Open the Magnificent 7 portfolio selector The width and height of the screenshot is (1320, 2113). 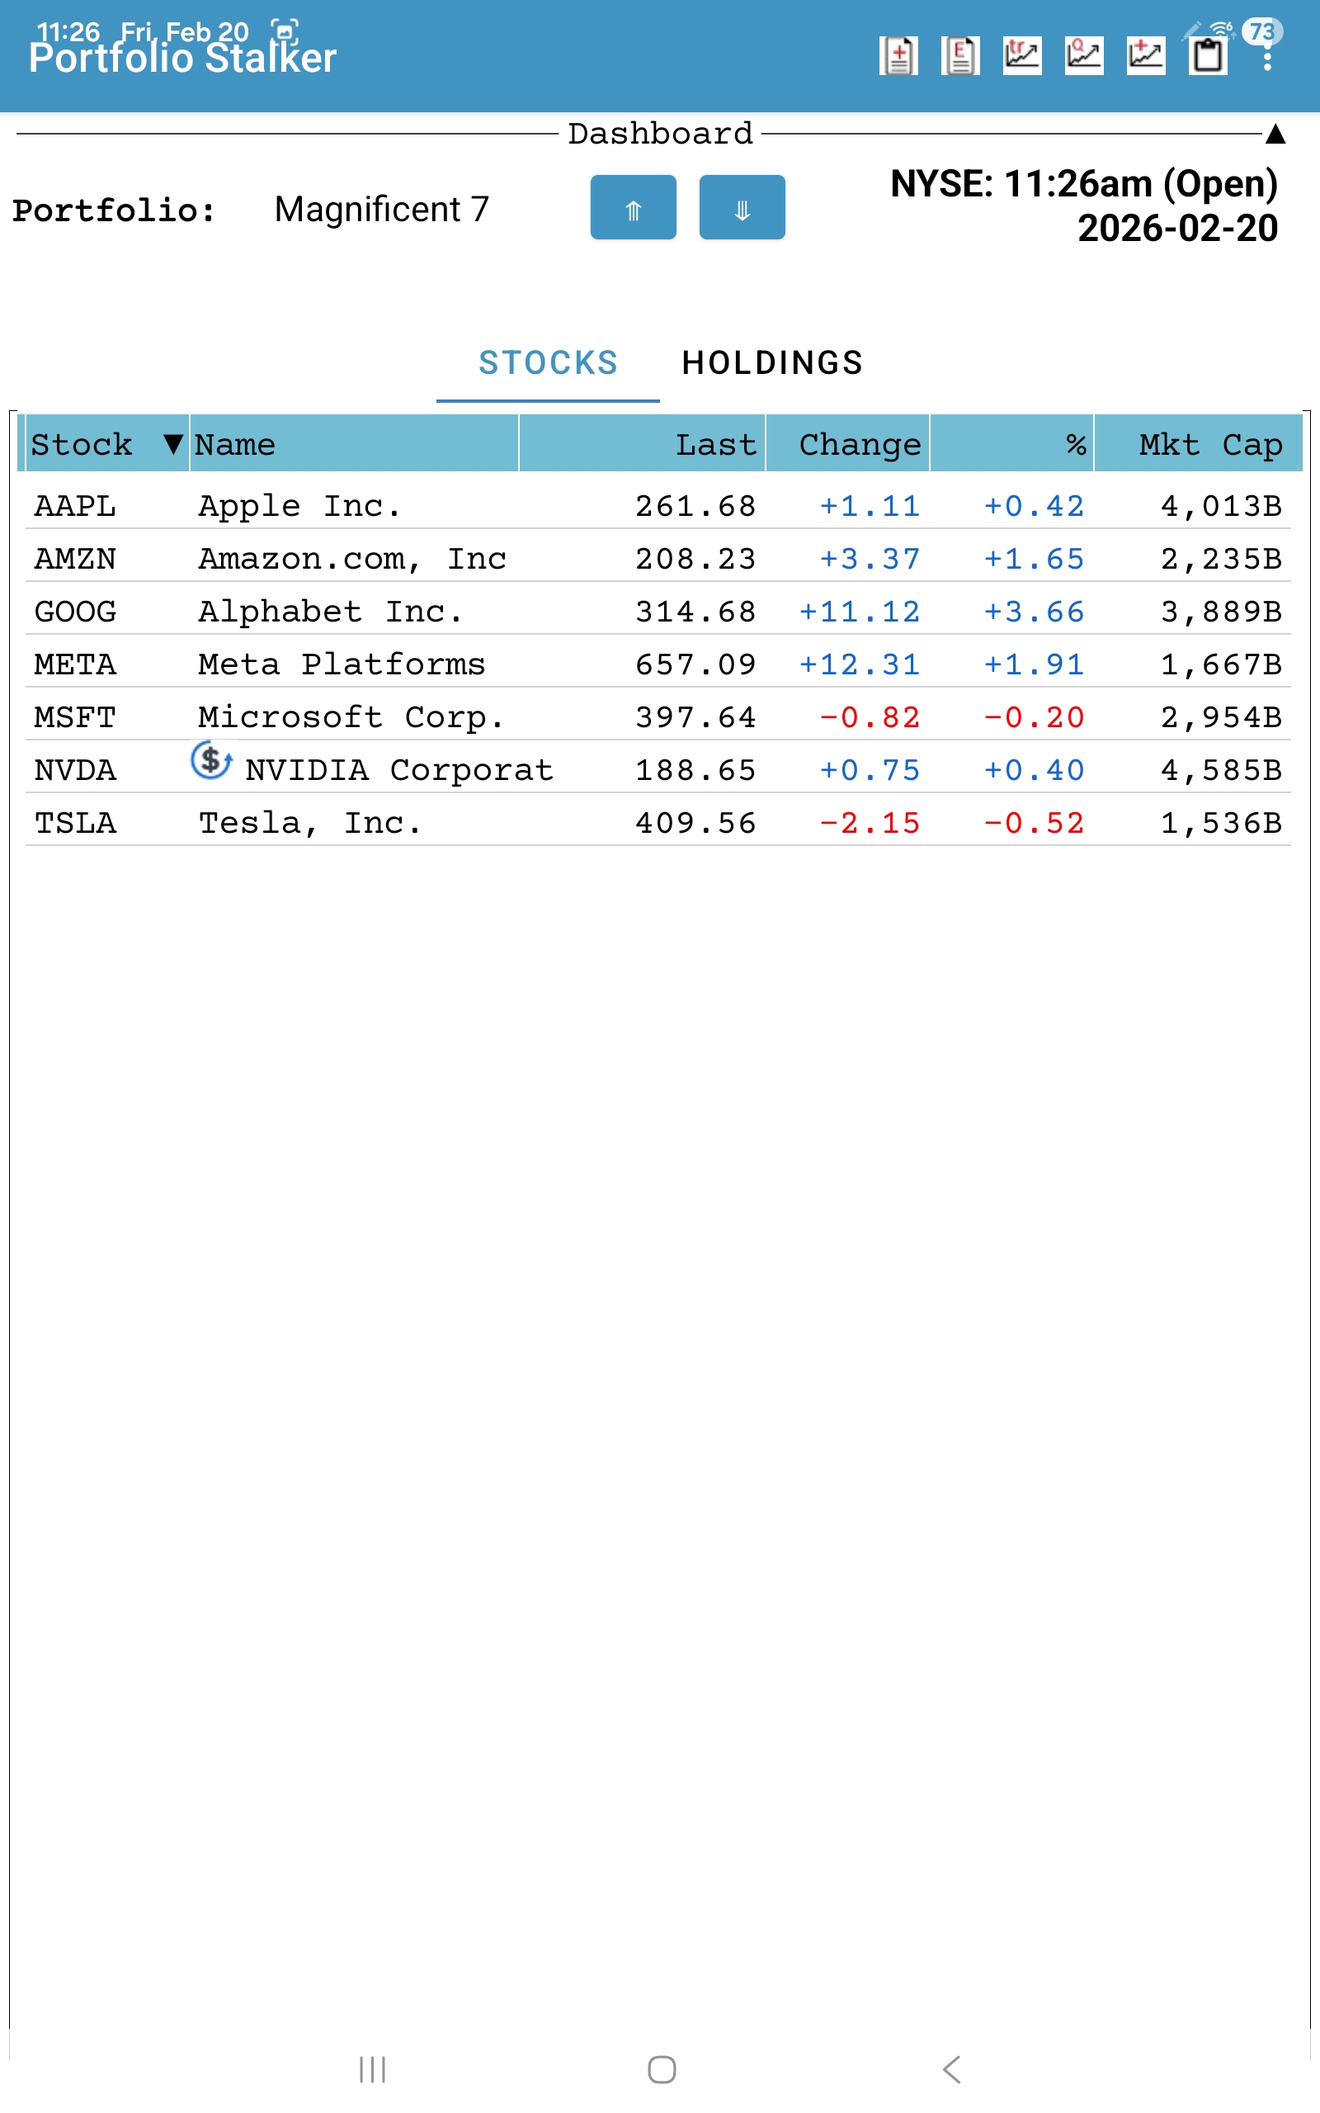tap(381, 210)
